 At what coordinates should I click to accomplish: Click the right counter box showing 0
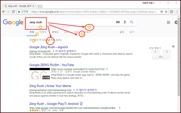click(167, 52)
